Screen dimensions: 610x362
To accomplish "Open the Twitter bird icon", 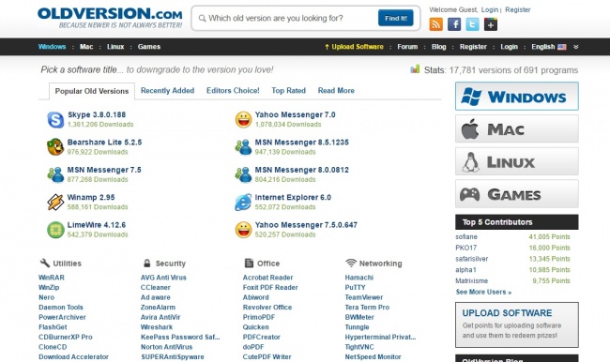I will [x=472, y=24].
